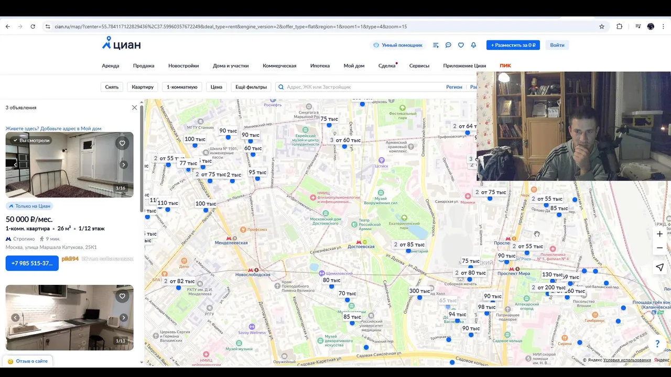Click Живёте здесь? Добавьте адрес link
Image resolution: width=671 pixels, height=377 pixels.
(53, 128)
